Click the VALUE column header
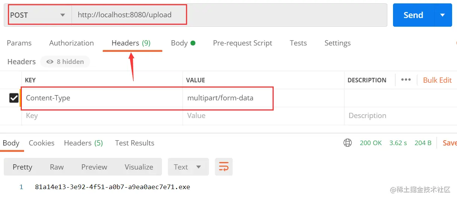The image size is (457, 200). point(196,80)
